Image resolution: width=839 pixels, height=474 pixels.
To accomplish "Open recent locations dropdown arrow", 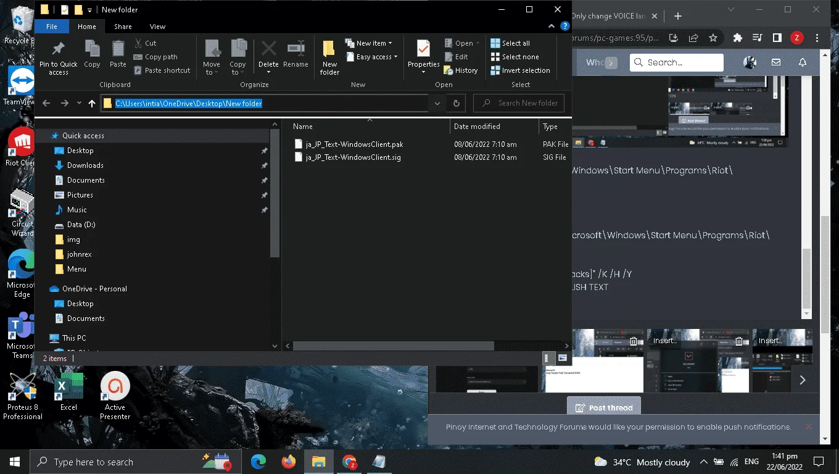I will tap(78, 104).
